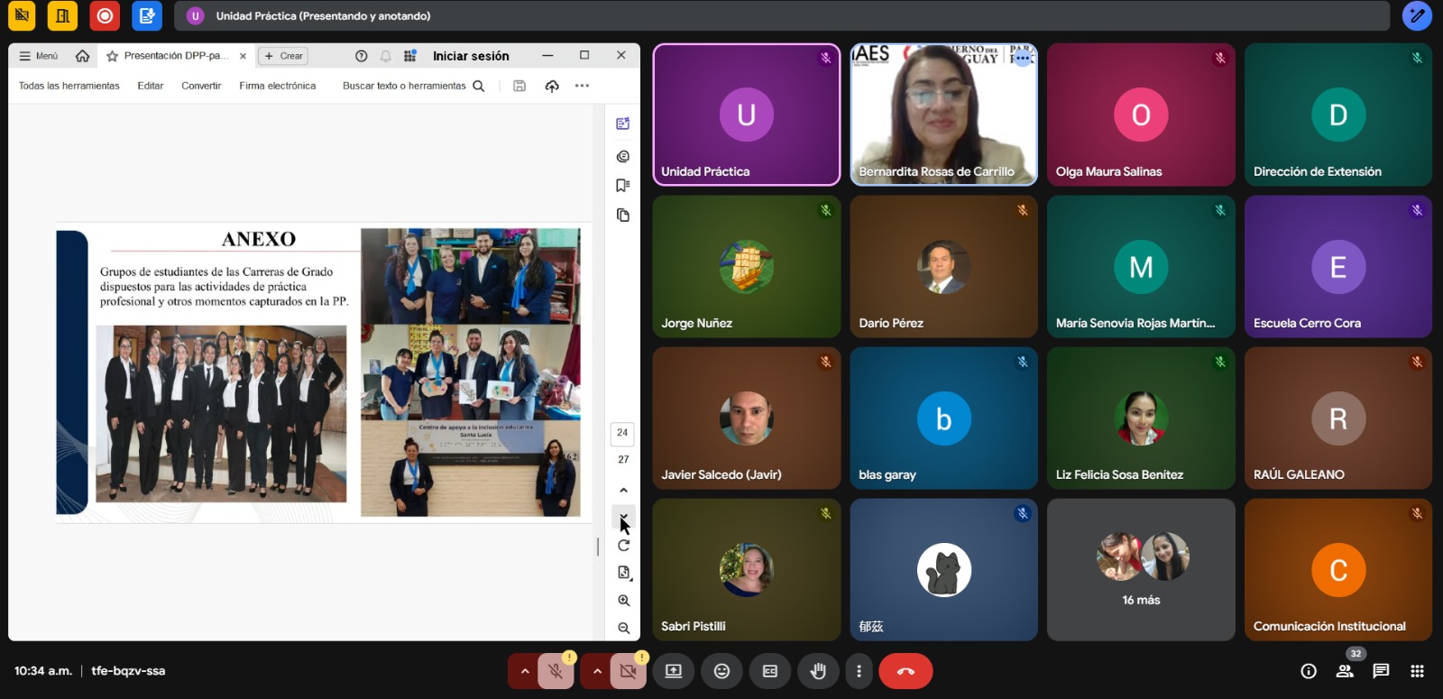
Task: Expand audio settings arrow beside microphone
Action: (x=525, y=671)
